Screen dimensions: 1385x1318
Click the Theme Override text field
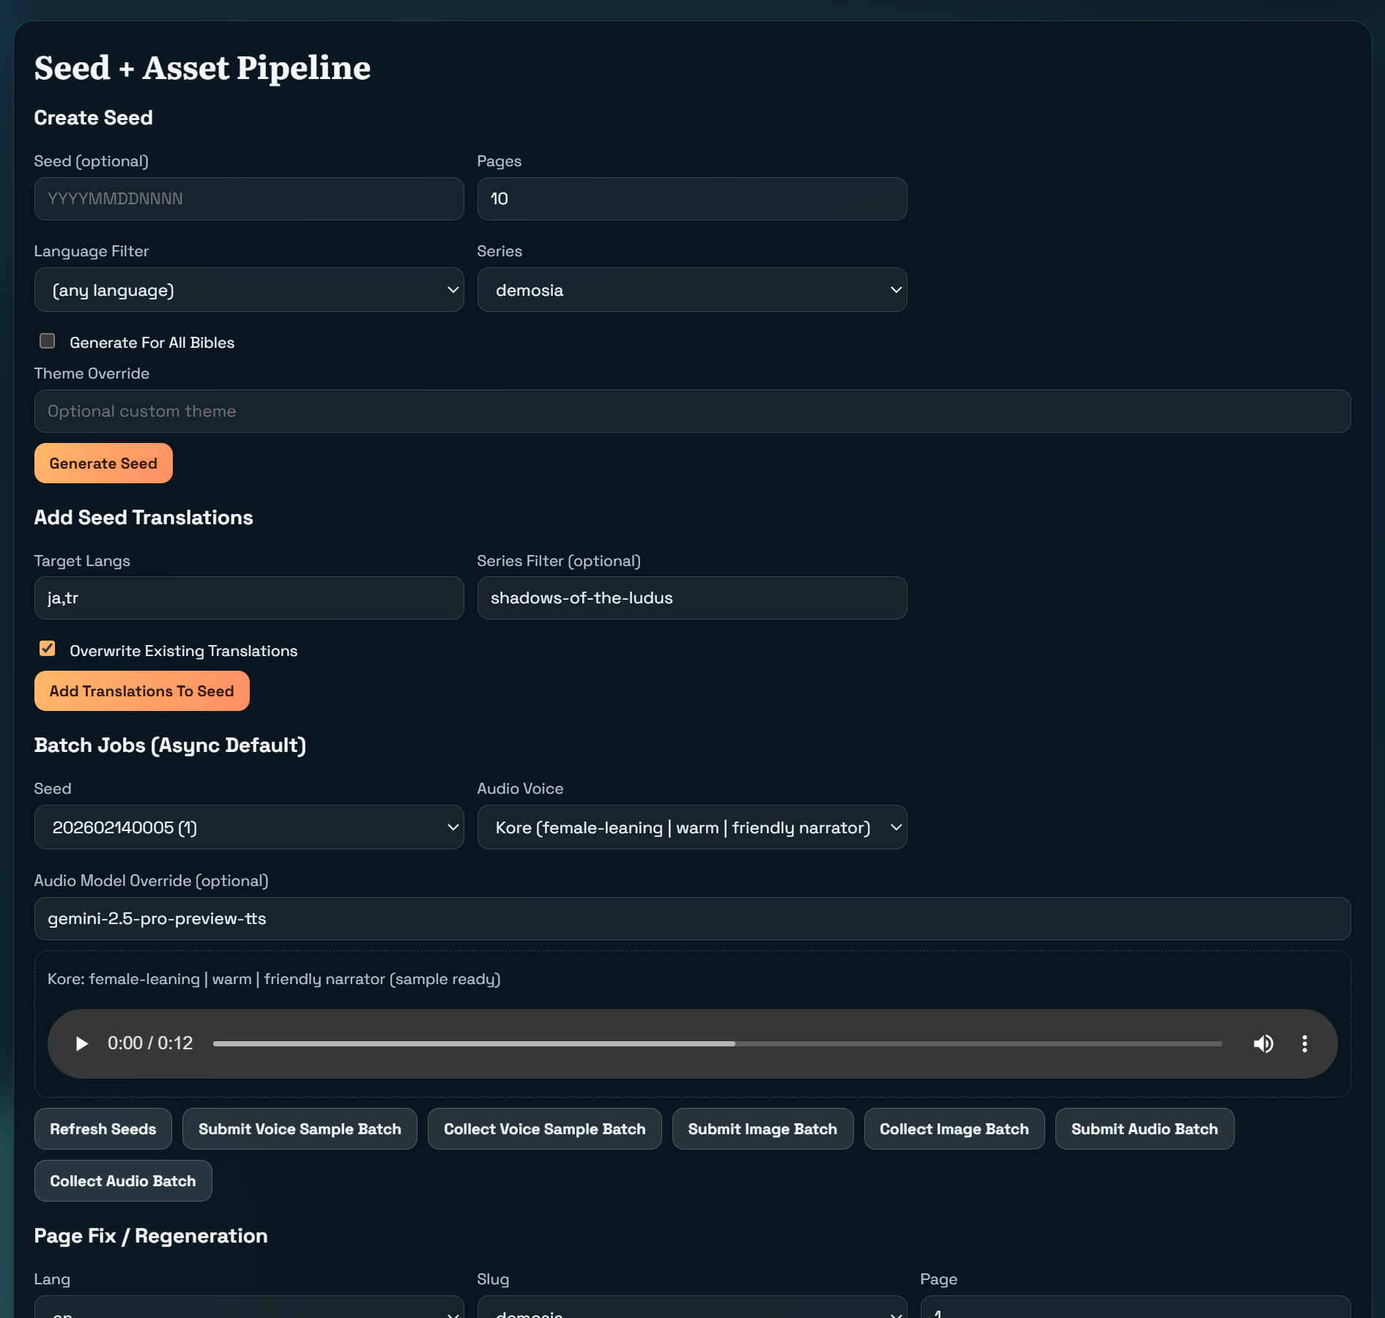tap(692, 412)
